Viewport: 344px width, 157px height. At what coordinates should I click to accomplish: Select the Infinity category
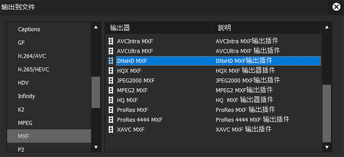coord(49,96)
